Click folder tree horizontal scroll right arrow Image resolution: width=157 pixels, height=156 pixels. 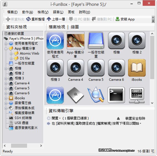click(x=41, y=146)
